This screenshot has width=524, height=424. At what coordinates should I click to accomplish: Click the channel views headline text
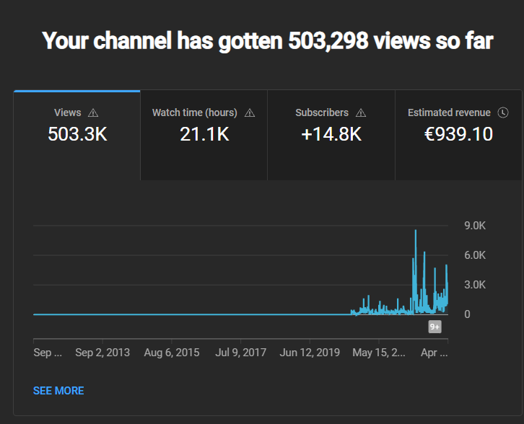tap(268, 40)
